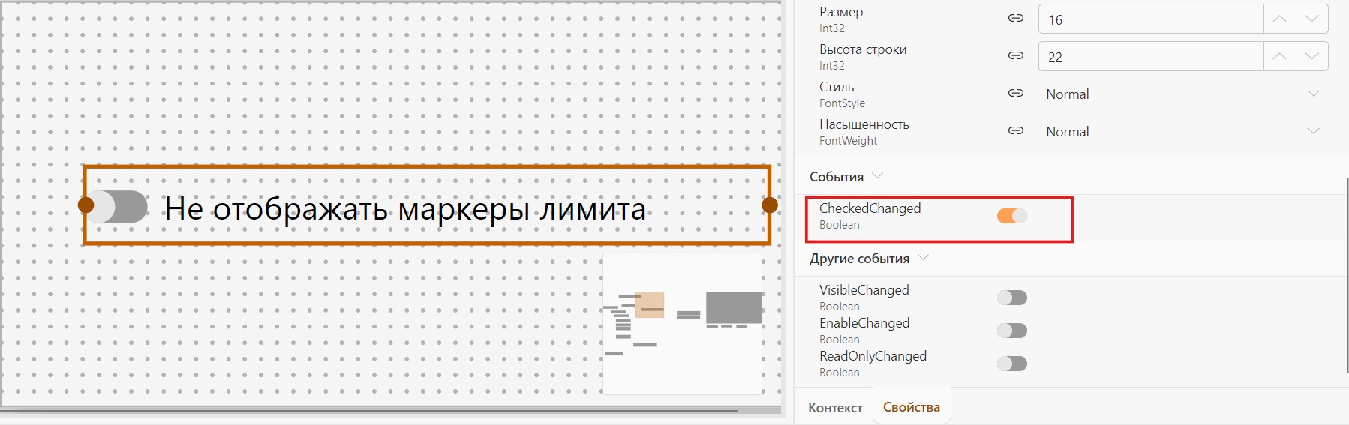Viewport: 1349px width, 425px height.
Task: Decrease Высота строки with down arrow
Action: point(1311,56)
